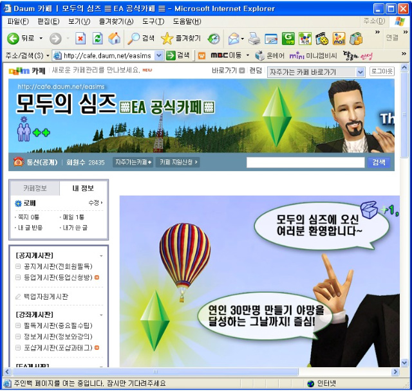This screenshot has width=412, height=391.
Task: Open the Mail icon dropdown arrow
Action: click(x=242, y=39)
